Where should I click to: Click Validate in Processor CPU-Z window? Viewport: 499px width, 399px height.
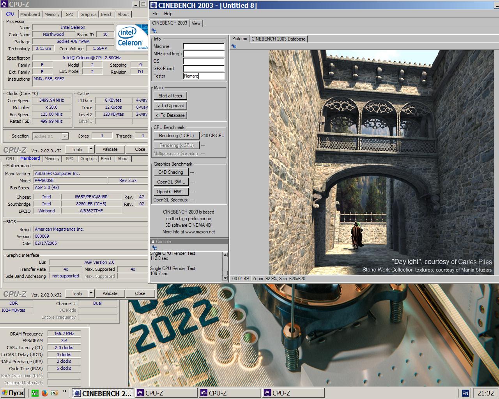110,149
